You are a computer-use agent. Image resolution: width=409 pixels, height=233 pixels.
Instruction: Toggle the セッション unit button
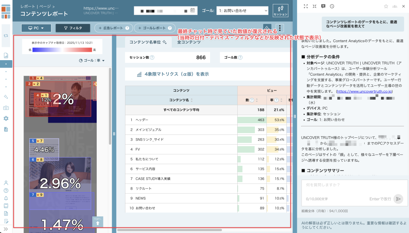(280, 10)
